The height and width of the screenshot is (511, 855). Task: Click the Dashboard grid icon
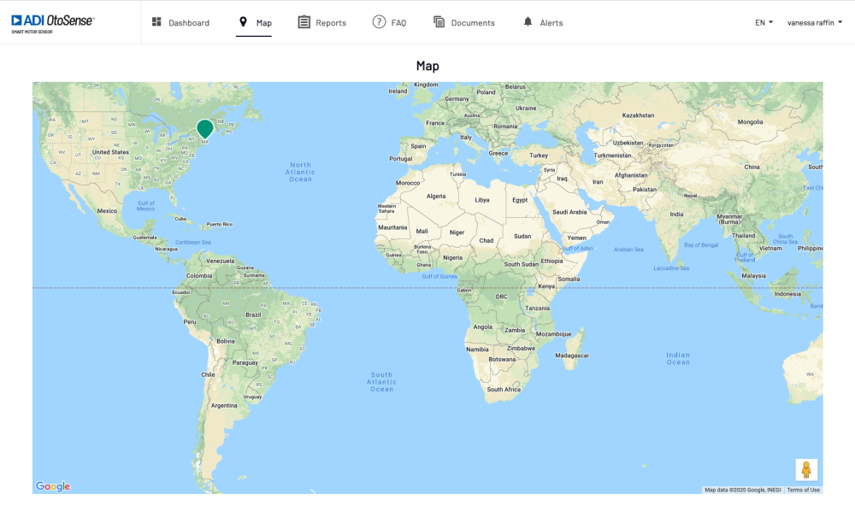pos(156,22)
